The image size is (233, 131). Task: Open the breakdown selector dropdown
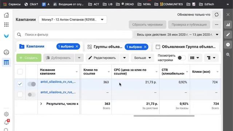pos(211,58)
